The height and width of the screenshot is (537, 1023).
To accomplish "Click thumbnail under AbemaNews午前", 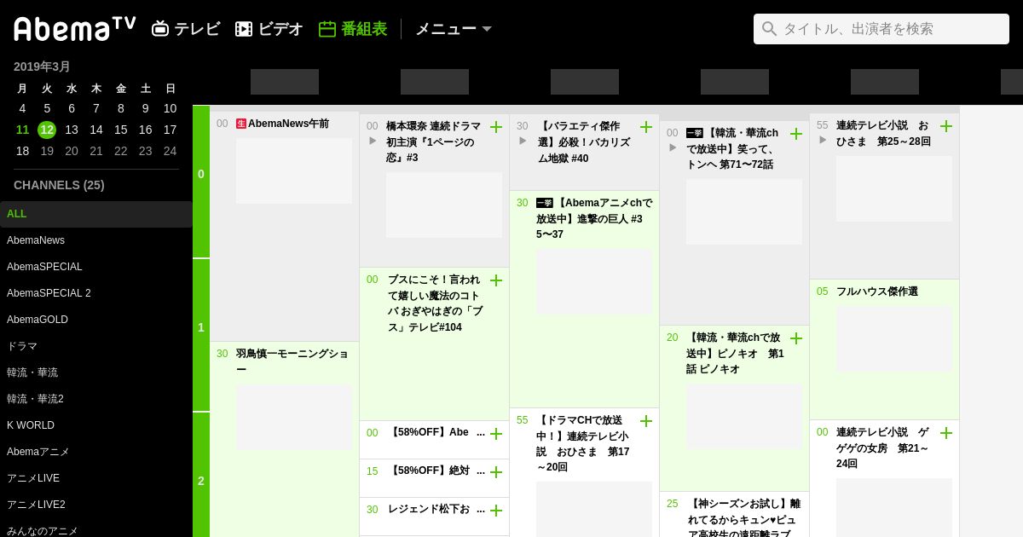I will point(294,170).
